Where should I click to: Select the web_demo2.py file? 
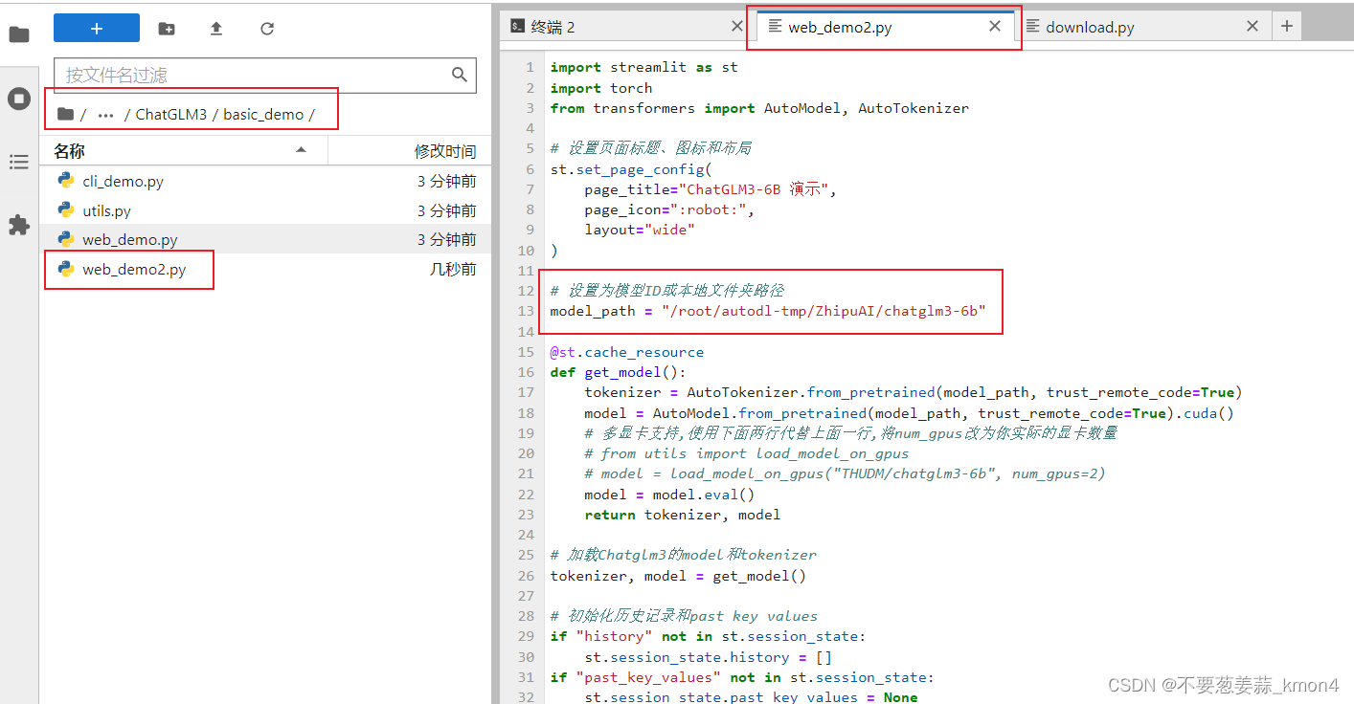click(x=265, y=269)
